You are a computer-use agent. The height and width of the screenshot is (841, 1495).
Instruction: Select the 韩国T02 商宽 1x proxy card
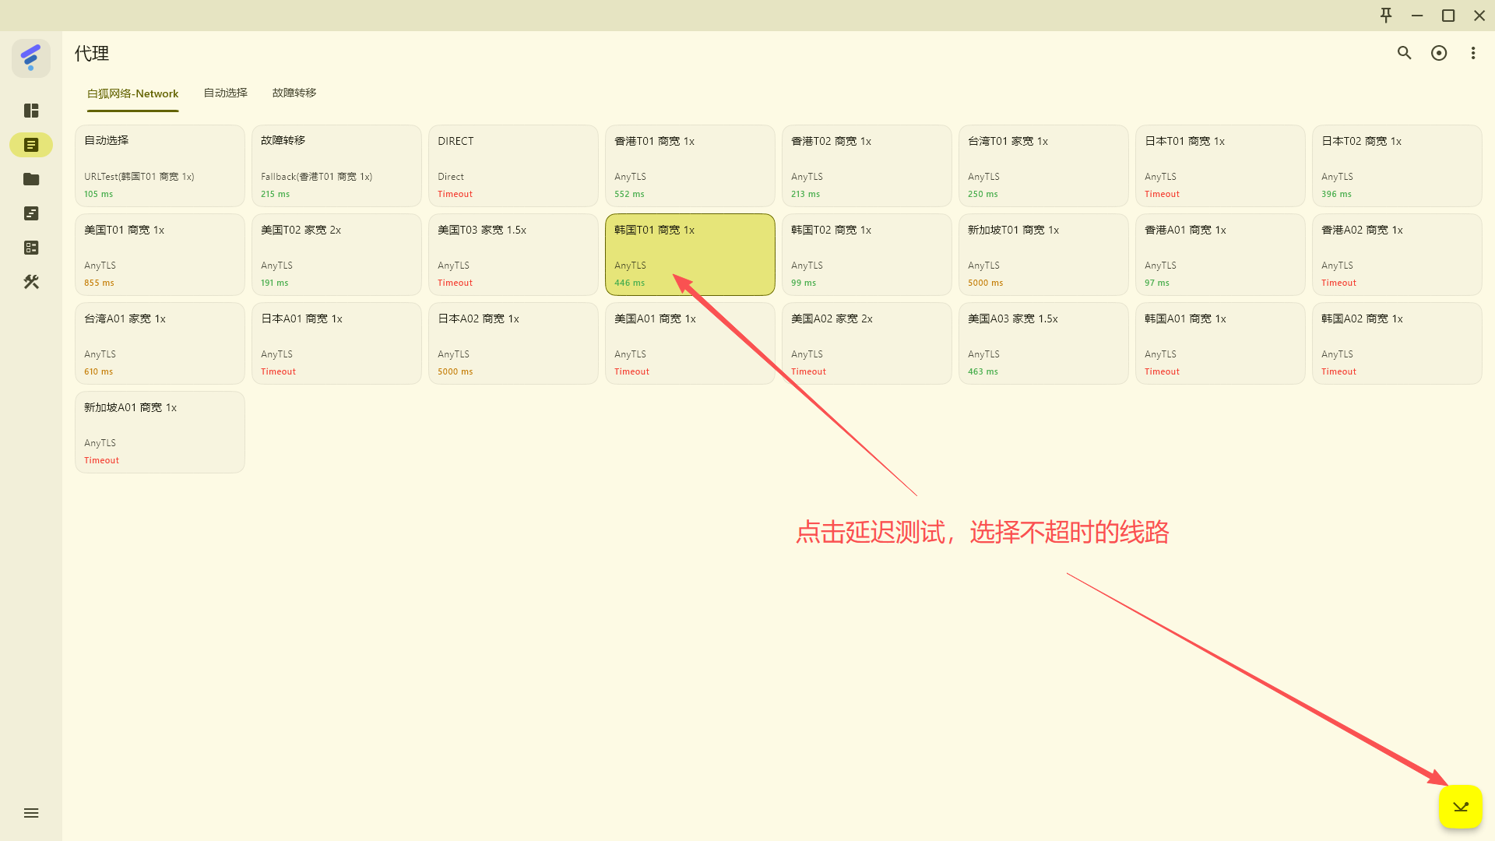pyautogui.click(x=866, y=255)
